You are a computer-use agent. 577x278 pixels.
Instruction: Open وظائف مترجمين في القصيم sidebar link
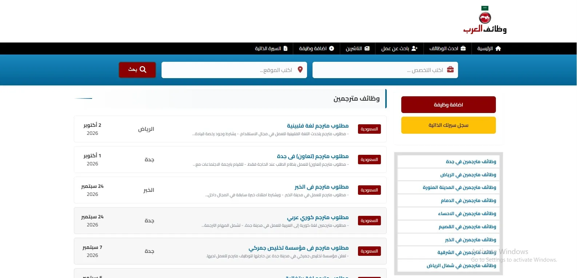tap(467, 227)
